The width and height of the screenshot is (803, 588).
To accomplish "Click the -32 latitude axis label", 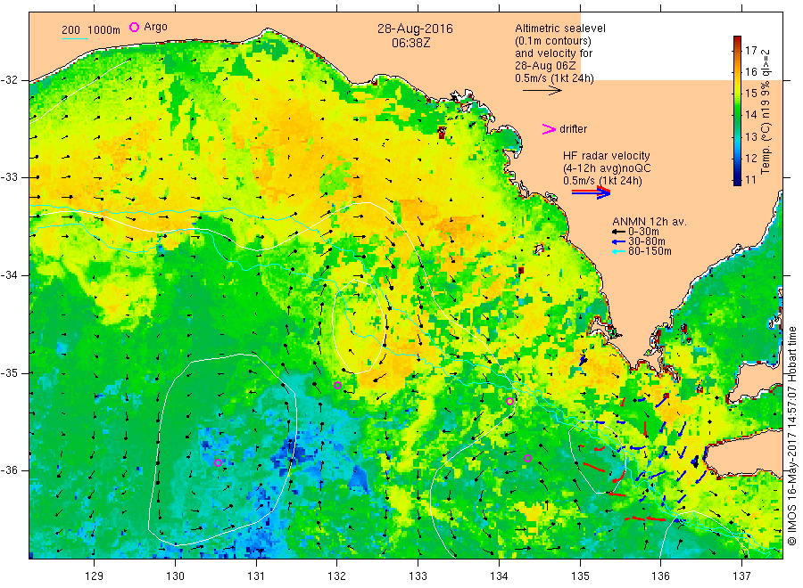I will tap(10, 80).
